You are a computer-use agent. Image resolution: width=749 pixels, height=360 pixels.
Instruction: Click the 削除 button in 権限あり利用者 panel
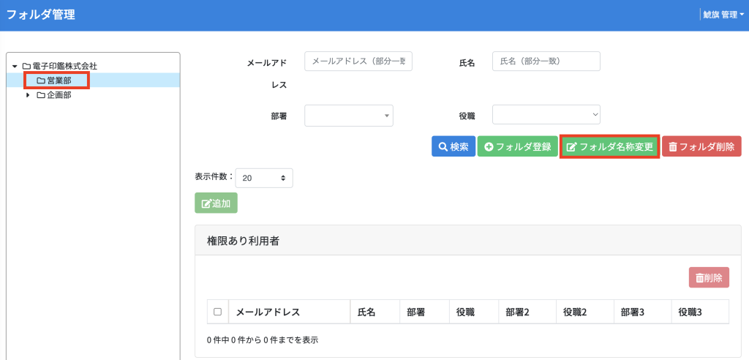tap(709, 278)
